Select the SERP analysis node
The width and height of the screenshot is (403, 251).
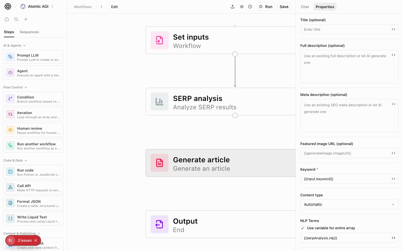pyautogui.click(x=221, y=102)
